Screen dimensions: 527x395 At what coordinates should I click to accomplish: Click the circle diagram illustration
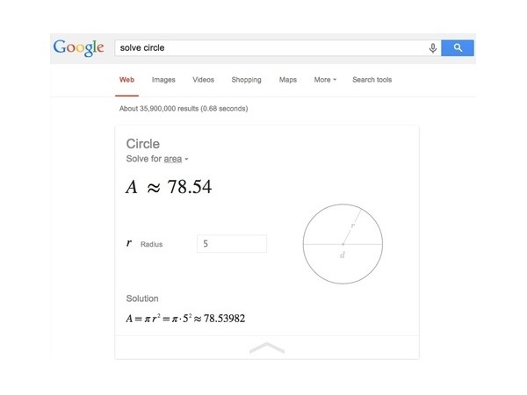[343, 243]
